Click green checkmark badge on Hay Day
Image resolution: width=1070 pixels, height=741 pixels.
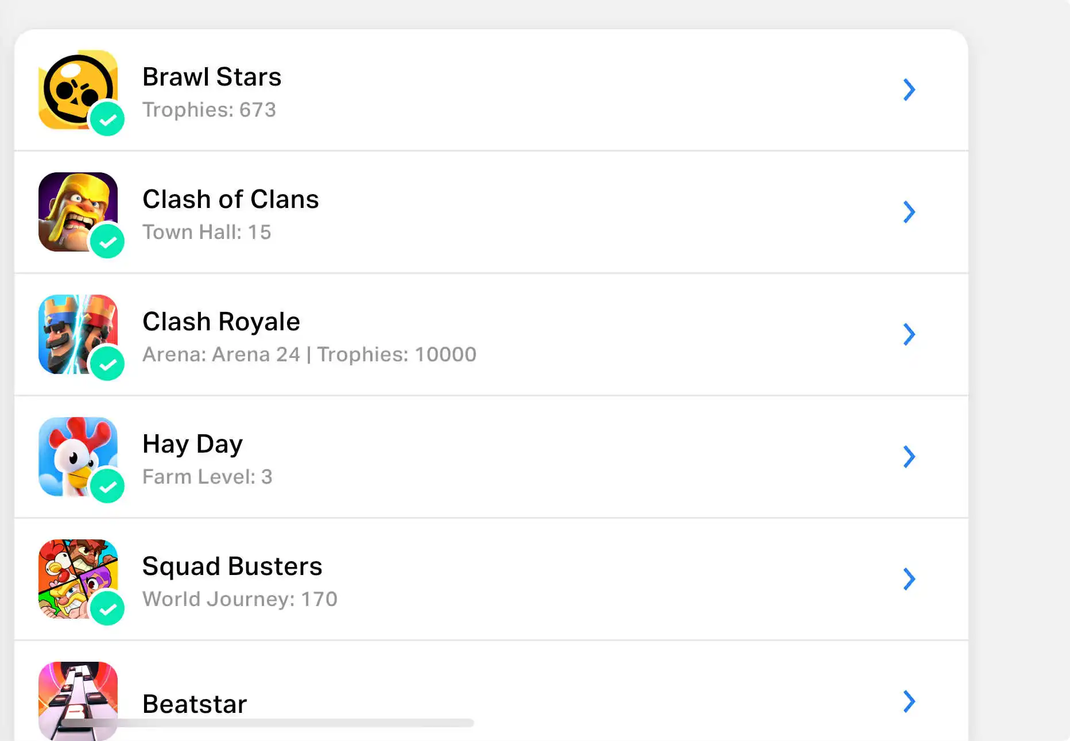click(107, 487)
